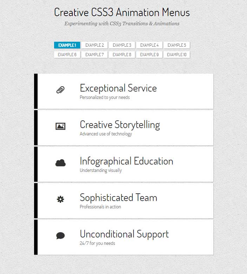The image size is (247, 274).
Task: Click the picture icon beside Creative Storytelling
Action: click(60, 126)
